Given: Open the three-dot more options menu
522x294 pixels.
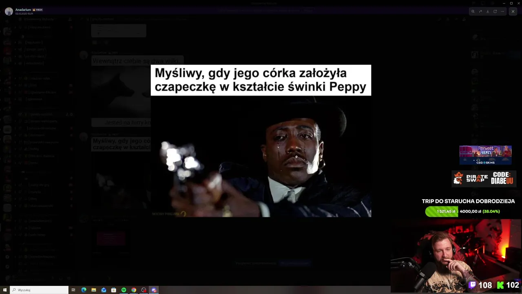Looking at the screenshot, I should [502, 11].
